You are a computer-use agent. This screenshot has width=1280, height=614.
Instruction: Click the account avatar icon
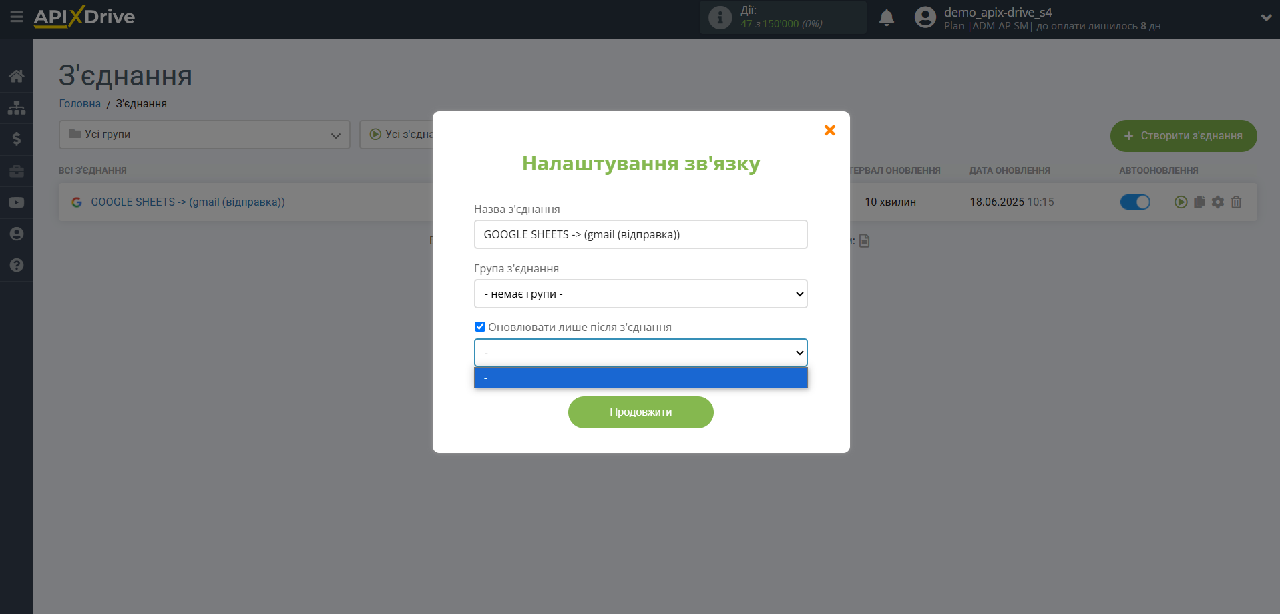coord(925,17)
